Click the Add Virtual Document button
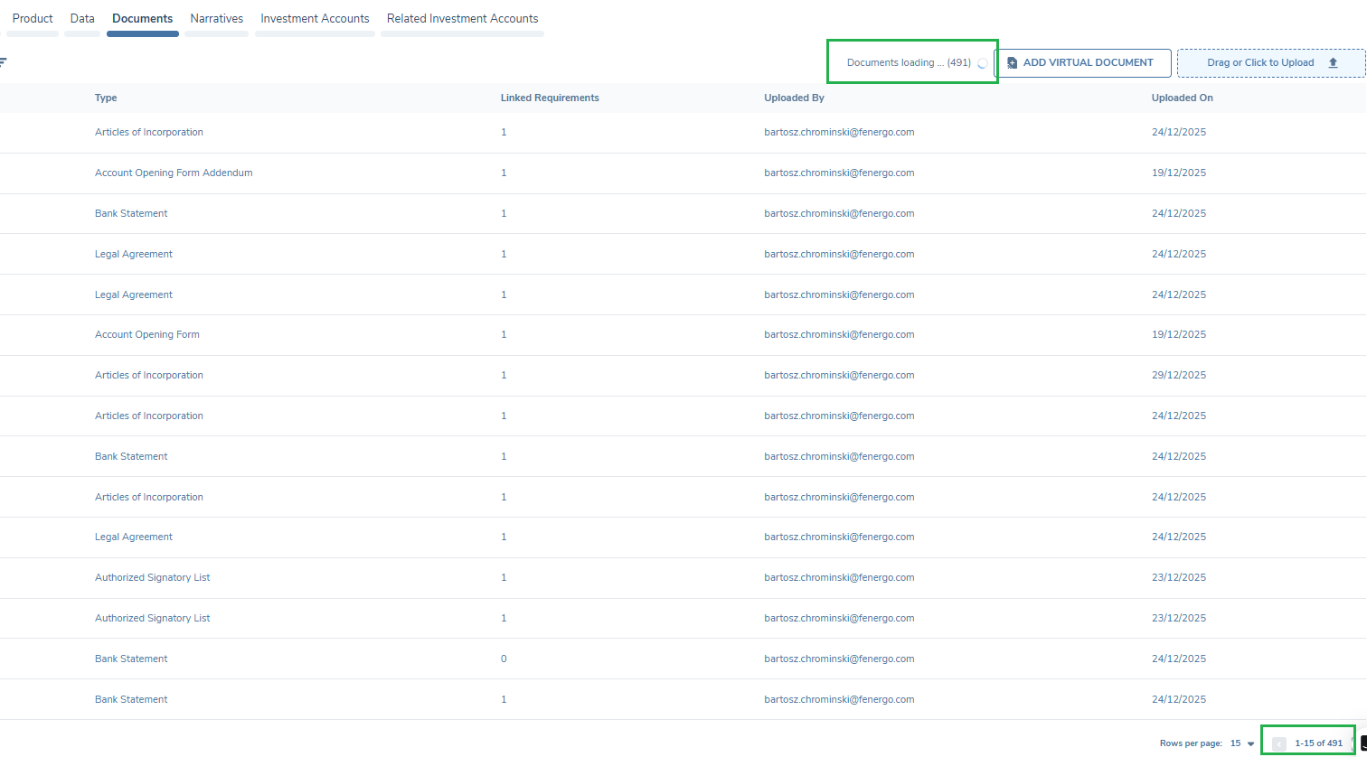Image resolution: width=1367 pixels, height=757 pixels. tap(1082, 63)
